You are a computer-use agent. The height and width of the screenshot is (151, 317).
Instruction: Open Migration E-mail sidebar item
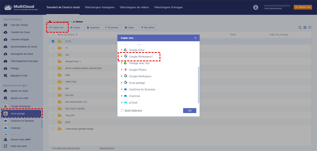(19, 76)
